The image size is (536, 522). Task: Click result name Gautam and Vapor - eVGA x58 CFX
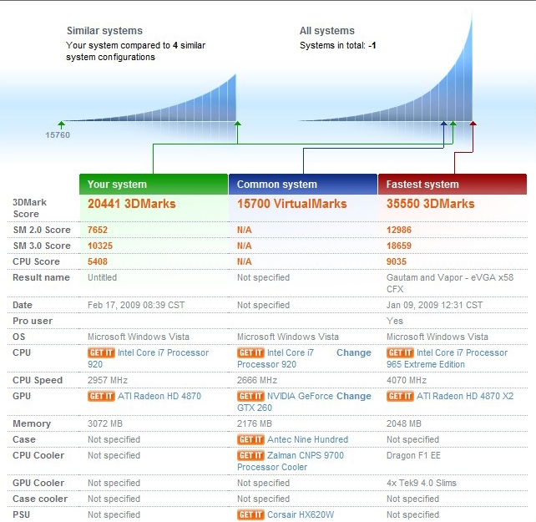tap(450, 283)
